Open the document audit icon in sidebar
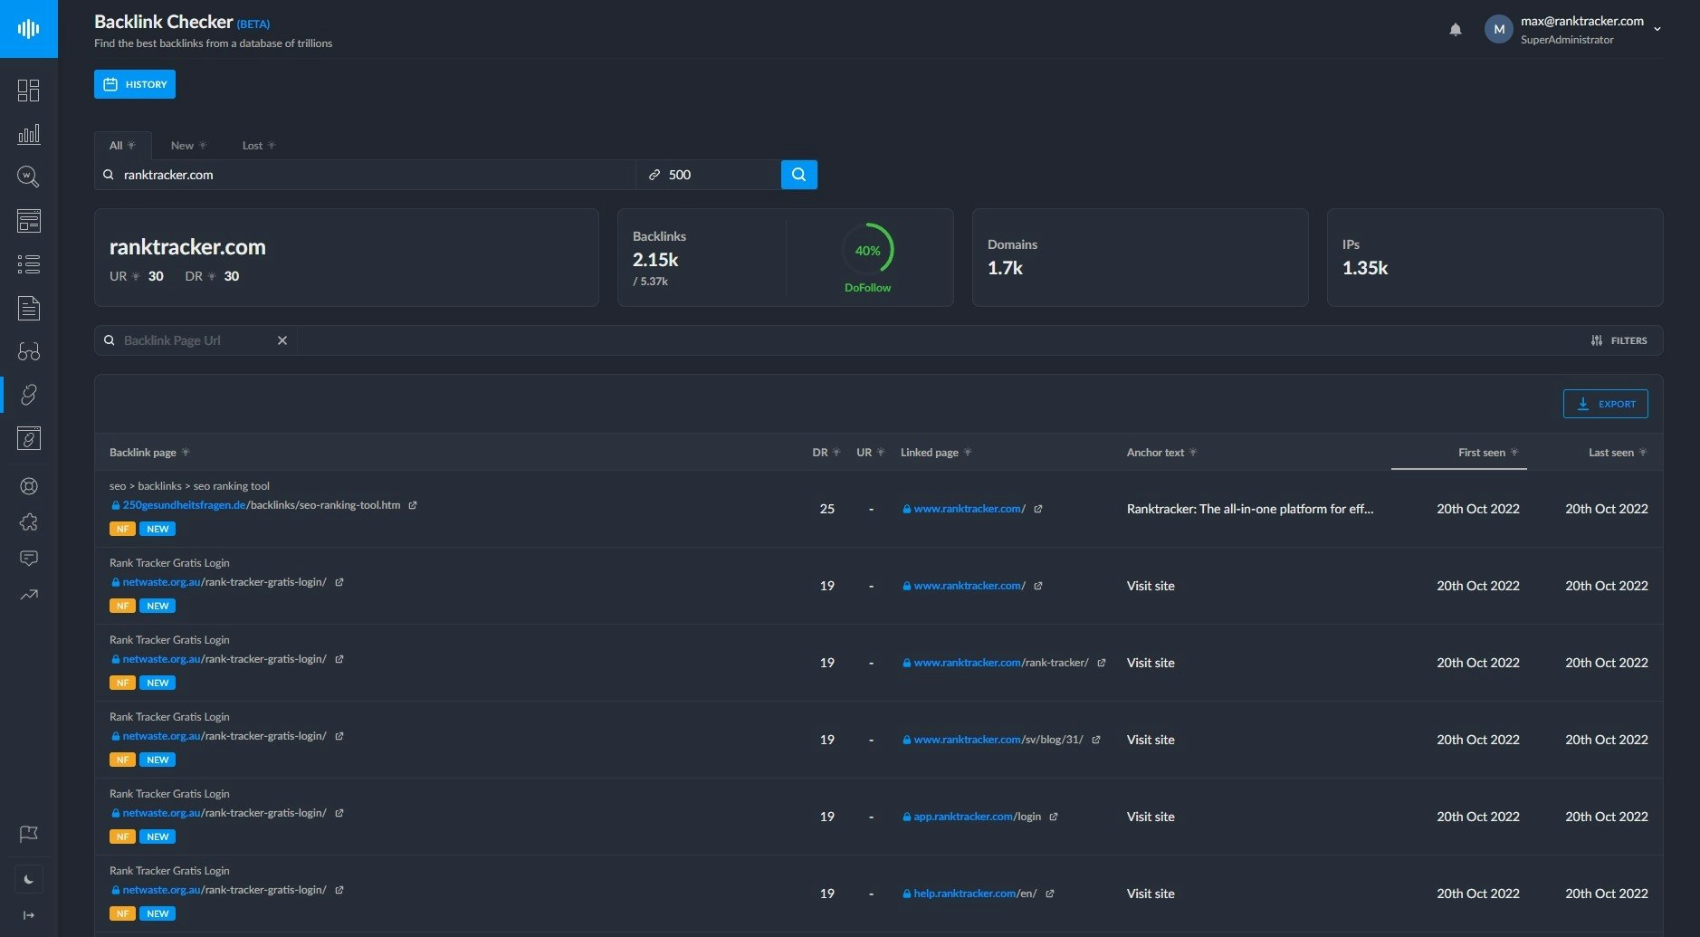This screenshot has width=1700, height=937. 29,308
